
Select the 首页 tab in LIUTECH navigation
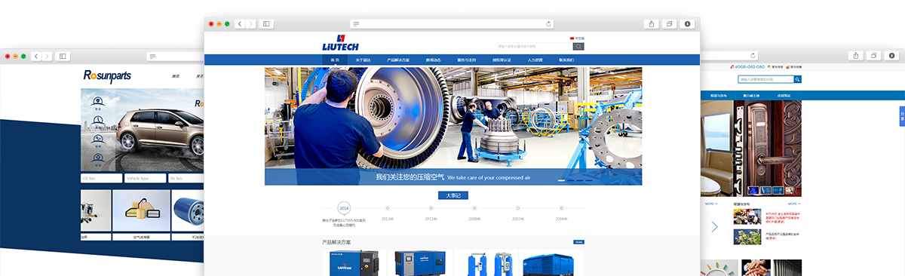335,60
